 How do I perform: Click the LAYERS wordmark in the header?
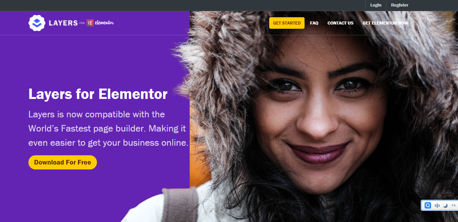[63, 23]
